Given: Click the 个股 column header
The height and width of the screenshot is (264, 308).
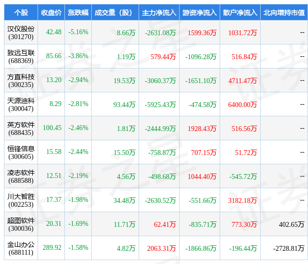Looking at the screenshot, I should [x=21, y=13].
